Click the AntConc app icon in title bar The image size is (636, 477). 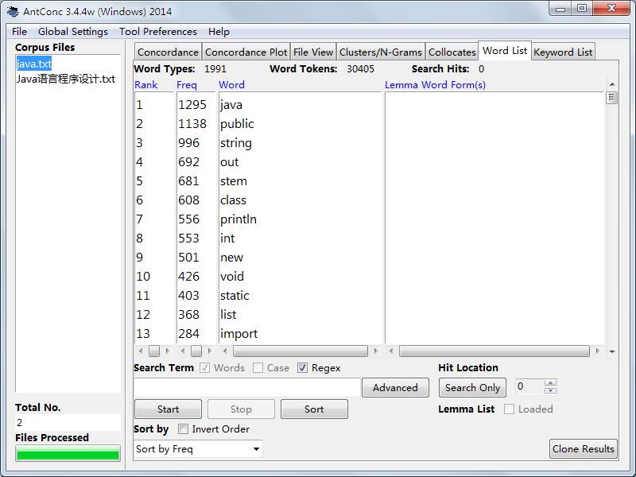click(13, 11)
